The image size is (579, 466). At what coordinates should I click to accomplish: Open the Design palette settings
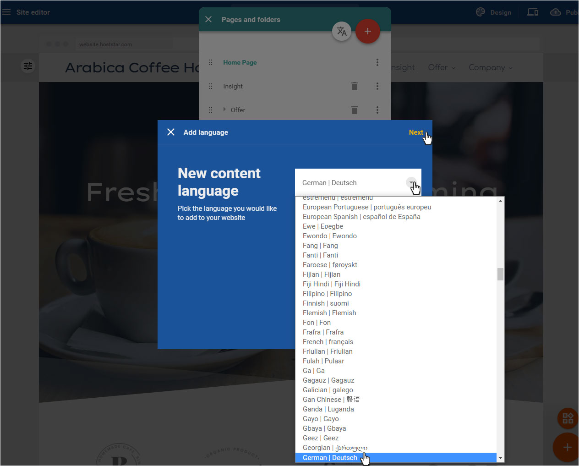coord(494,12)
